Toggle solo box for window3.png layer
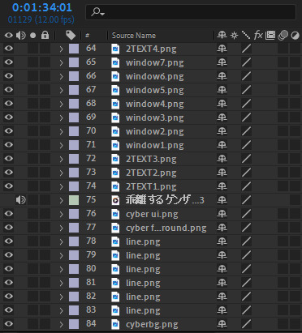302x333 pixels. (x=33, y=117)
